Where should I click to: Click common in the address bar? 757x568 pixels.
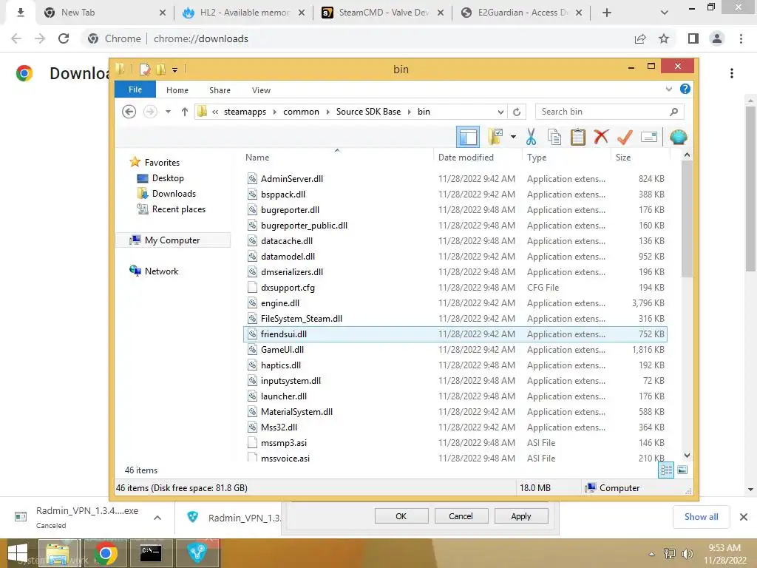coord(302,112)
